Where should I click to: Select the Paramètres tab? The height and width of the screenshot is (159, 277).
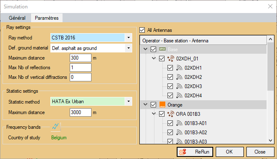coord(47,18)
